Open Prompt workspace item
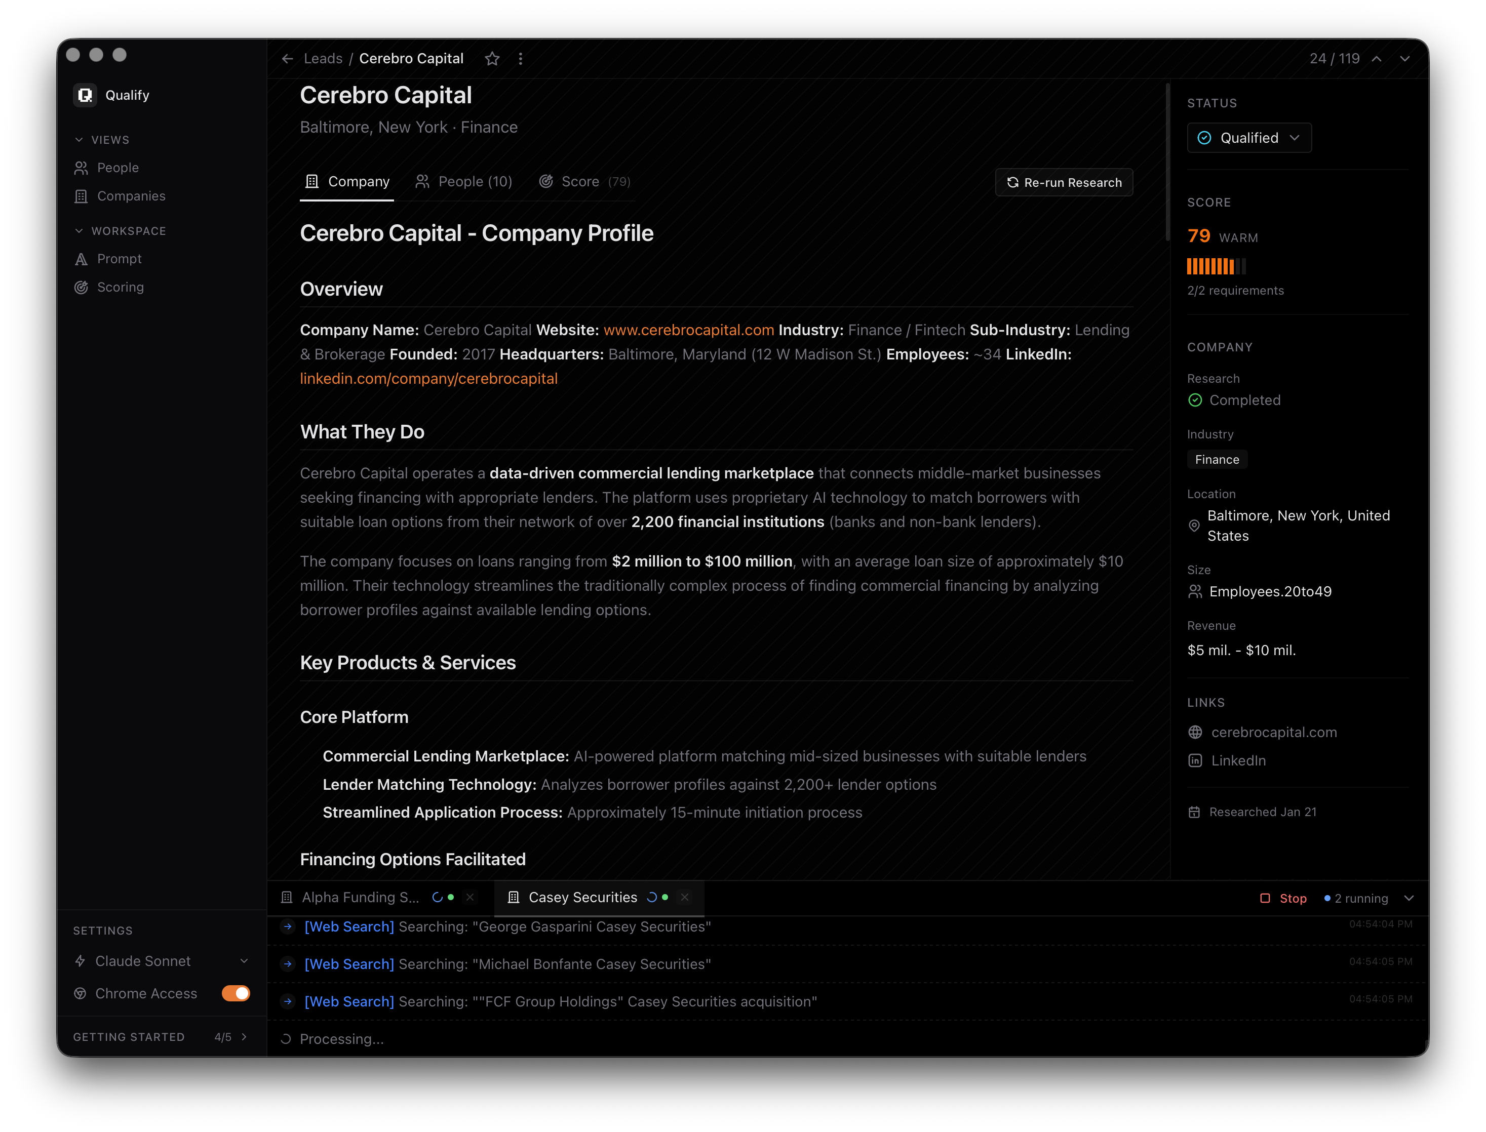This screenshot has height=1132, width=1486. click(x=120, y=259)
